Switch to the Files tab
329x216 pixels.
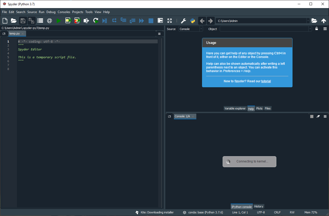click(268, 108)
